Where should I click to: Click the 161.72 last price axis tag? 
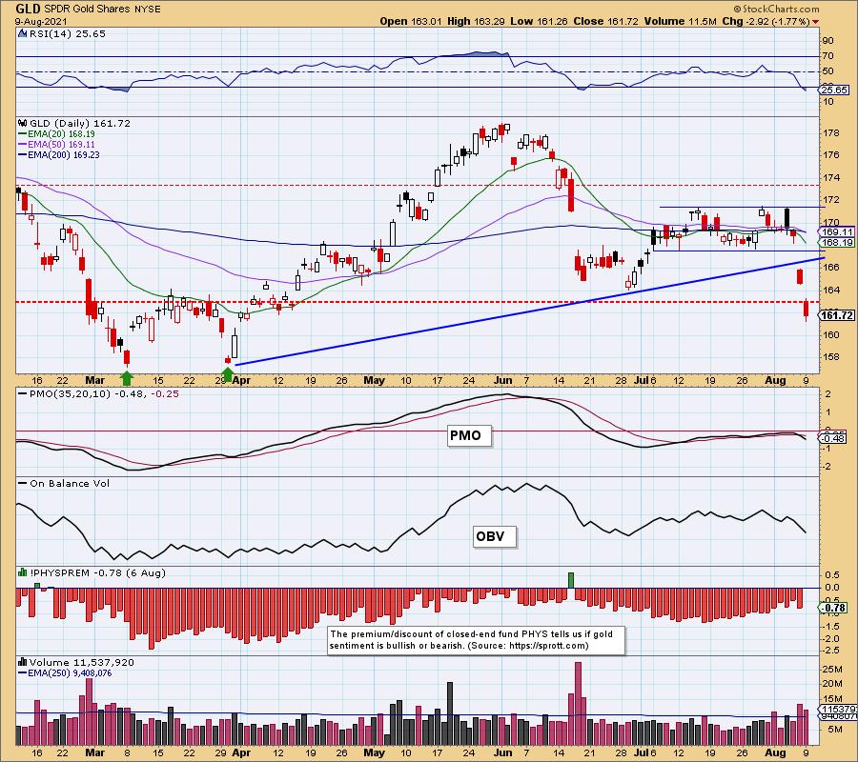tap(837, 315)
